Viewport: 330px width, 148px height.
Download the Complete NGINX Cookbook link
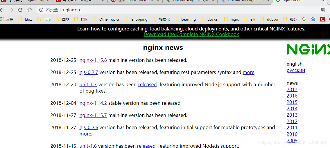click(191, 34)
